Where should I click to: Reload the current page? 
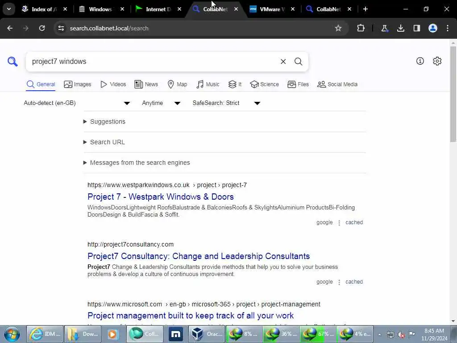(x=42, y=28)
